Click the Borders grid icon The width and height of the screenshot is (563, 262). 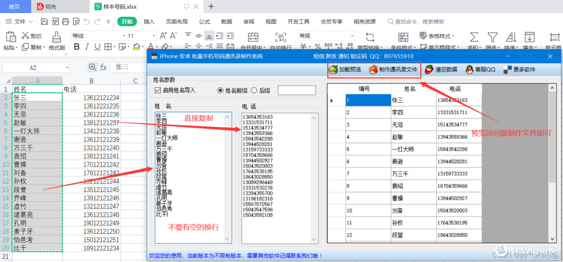pyautogui.click(x=108, y=47)
